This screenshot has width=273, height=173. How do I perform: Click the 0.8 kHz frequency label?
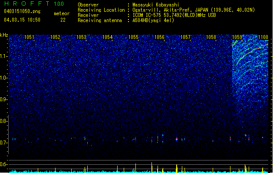(x=3, y=121)
